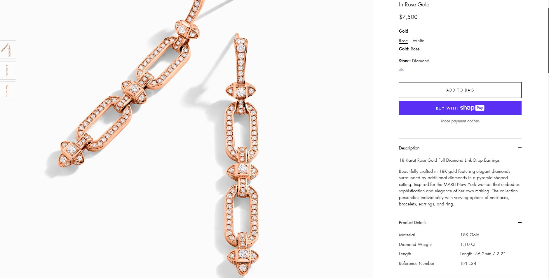Viewport: 549px width, 278px height.
Task: Add the earrings to bag
Action: point(460,90)
